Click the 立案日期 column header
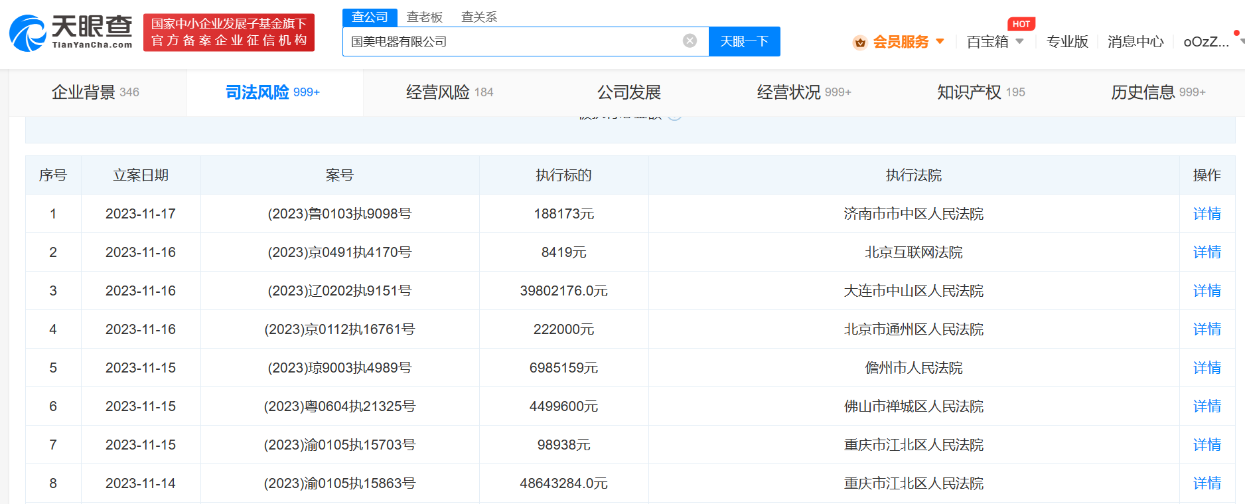1245x504 pixels. coord(141,175)
